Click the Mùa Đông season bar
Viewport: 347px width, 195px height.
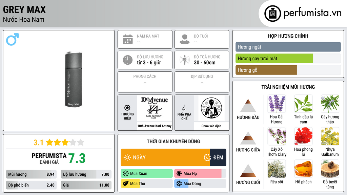point(200,184)
